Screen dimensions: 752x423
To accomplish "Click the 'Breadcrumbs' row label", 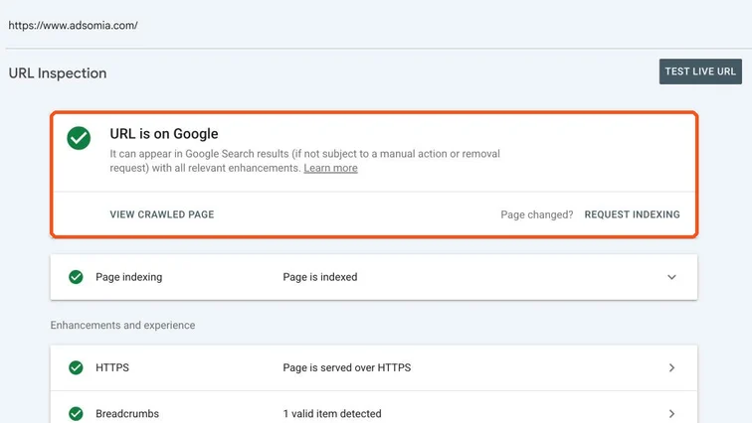I will (127, 413).
